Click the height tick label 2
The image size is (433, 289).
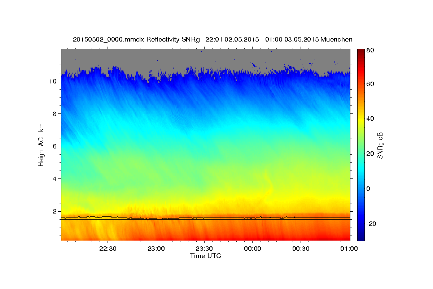click(56, 211)
